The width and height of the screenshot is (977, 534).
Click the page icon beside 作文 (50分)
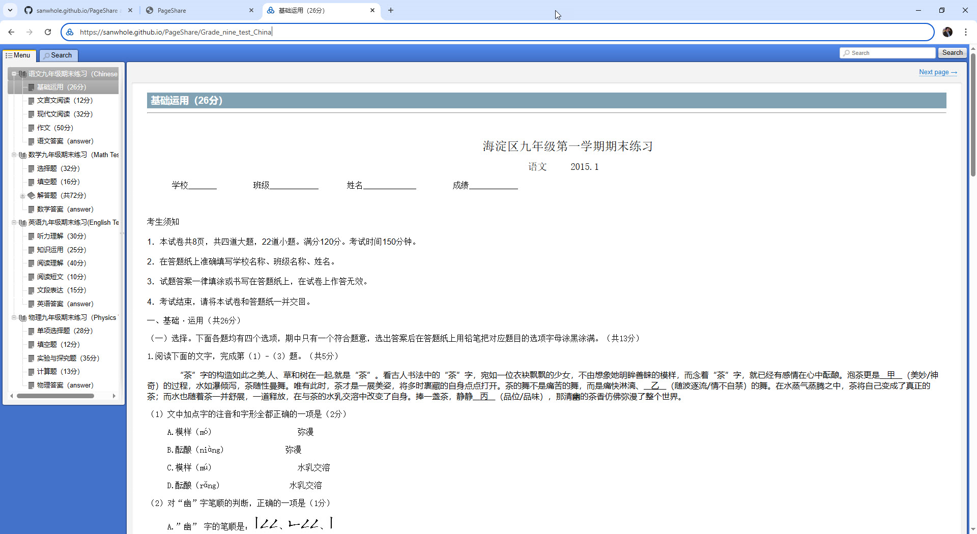[32, 128]
